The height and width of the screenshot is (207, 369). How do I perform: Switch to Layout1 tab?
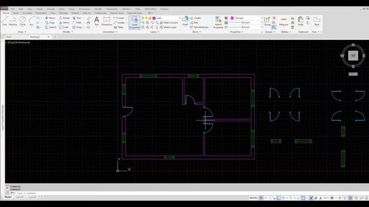click(x=20, y=197)
